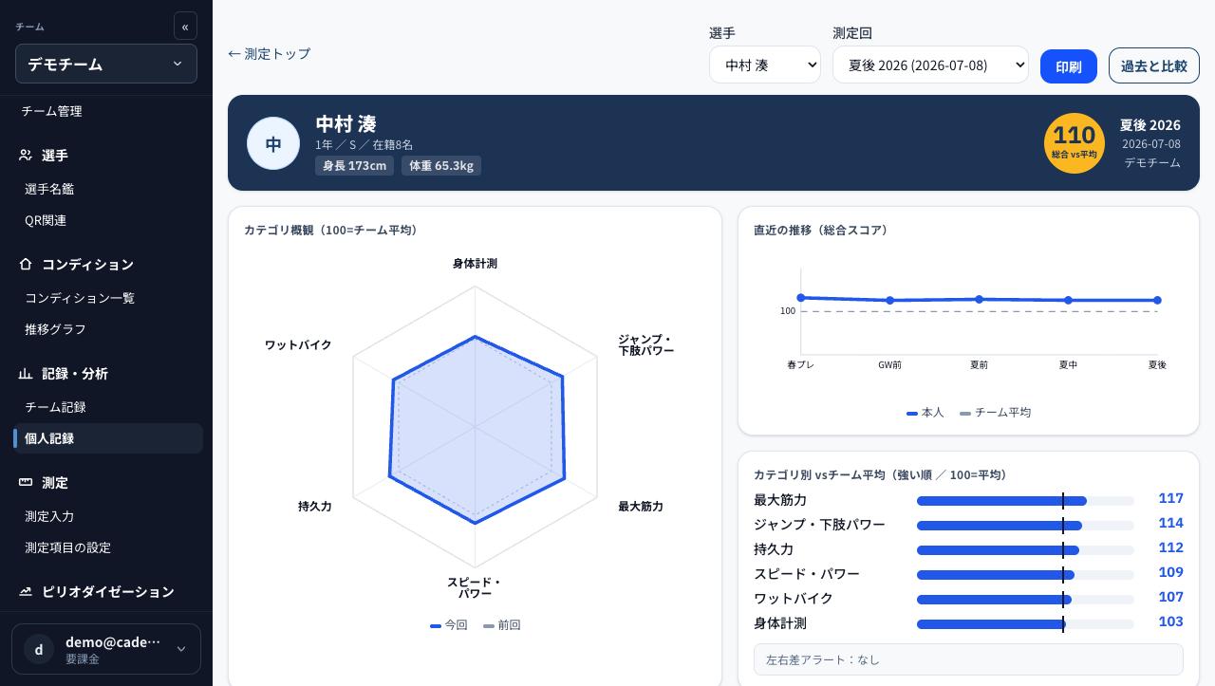Select 個人記録 in the sidebar

tap(108, 438)
